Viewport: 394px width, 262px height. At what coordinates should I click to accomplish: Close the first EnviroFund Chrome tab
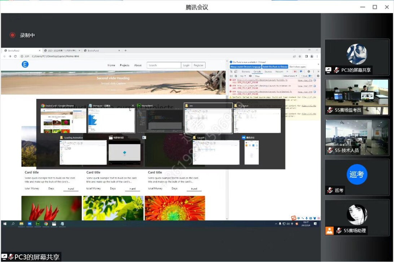coord(39,50)
